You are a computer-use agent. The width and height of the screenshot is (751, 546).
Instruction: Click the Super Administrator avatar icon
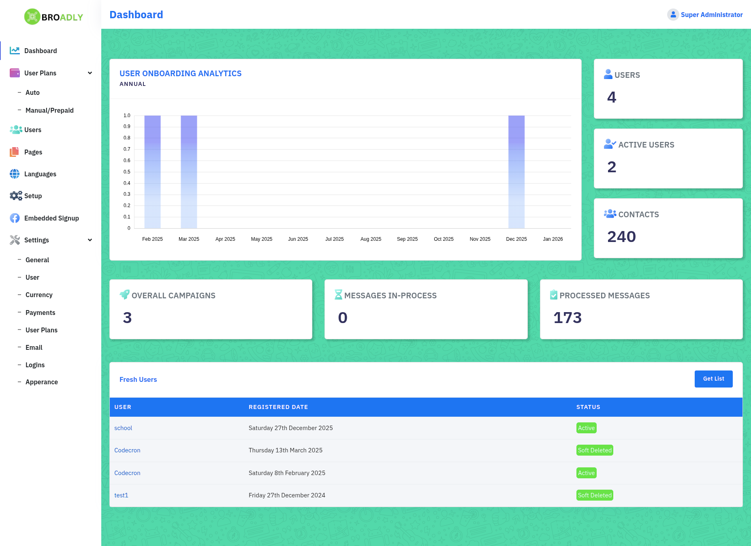[x=673, y=15]
